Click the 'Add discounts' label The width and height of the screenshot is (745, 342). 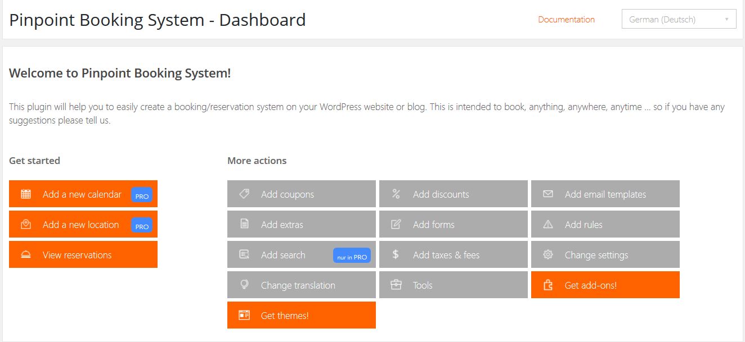[441, 194]
